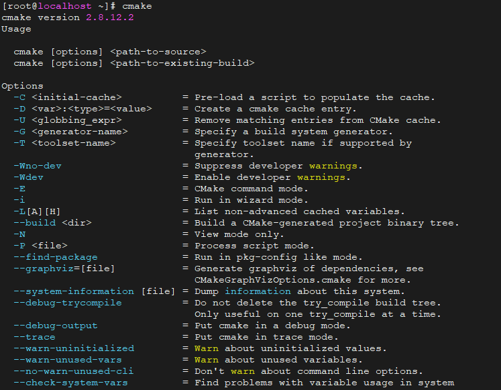The width and height of the screenshot is (501, 390).
Task: Click the -G generator-name option
Action: [70, 132]
